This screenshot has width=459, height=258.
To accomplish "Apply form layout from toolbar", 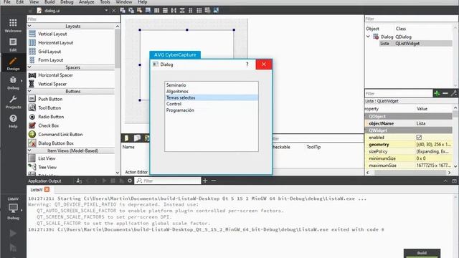I will (x=191, y=11).
